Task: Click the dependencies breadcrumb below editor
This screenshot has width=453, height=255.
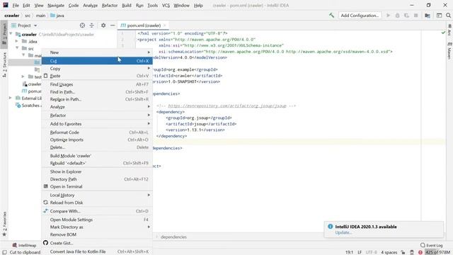Action: [x=173, y=237]
